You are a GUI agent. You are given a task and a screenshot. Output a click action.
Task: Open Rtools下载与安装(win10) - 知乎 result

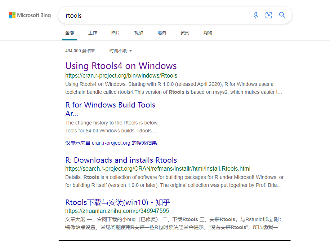pos(118,202)
